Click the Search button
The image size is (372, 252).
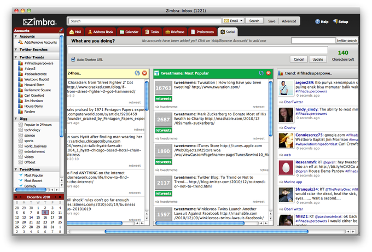tap(254, 21)
